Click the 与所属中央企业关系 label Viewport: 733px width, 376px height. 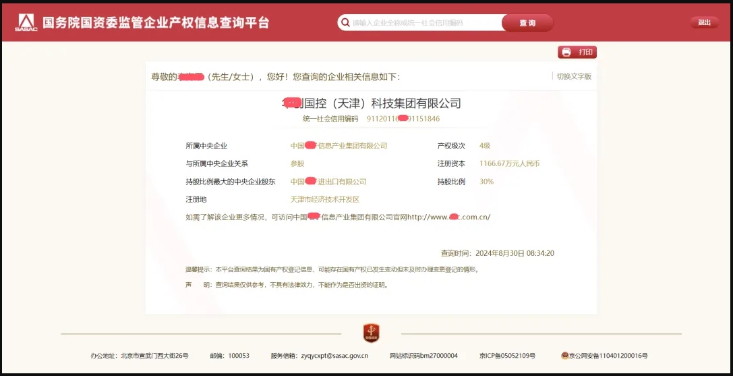216,163
